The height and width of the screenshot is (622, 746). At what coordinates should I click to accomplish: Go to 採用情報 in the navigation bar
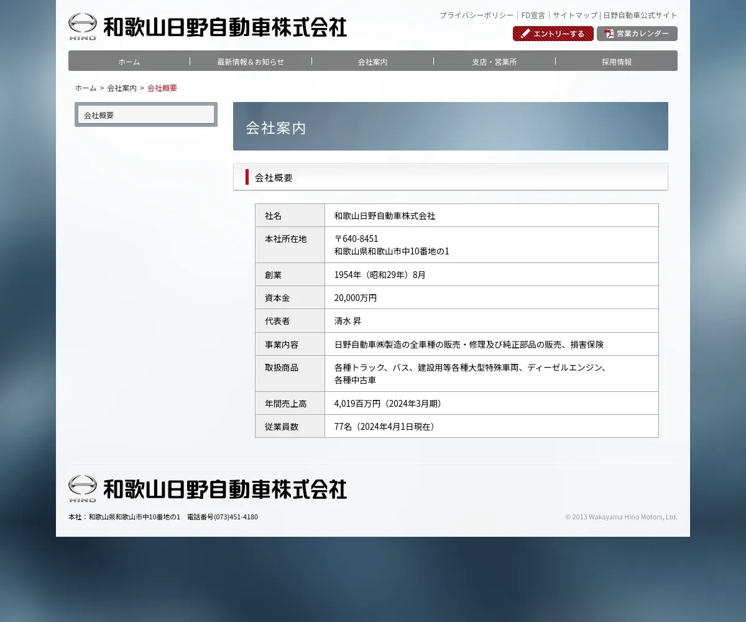tap(616, 62)
